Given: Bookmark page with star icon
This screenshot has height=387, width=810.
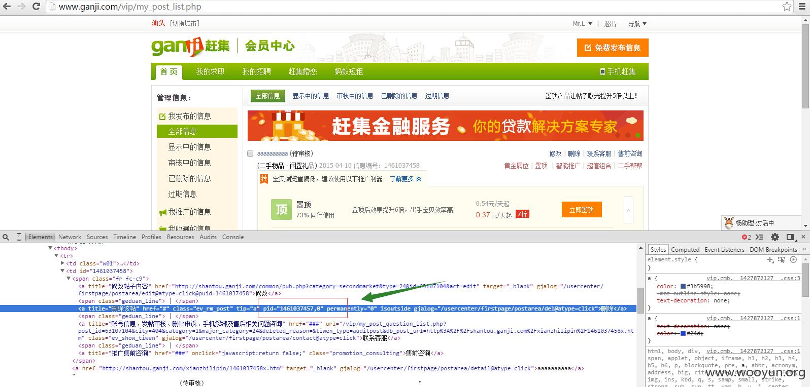Looking at the screenshot, I should [x=787, y=7].
